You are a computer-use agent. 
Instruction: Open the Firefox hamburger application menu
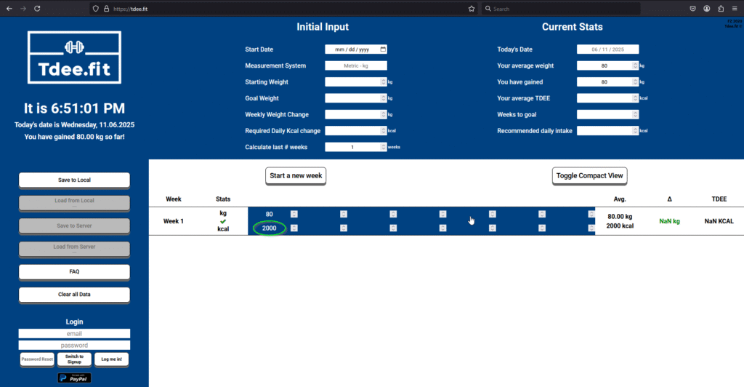click(735, 9)
